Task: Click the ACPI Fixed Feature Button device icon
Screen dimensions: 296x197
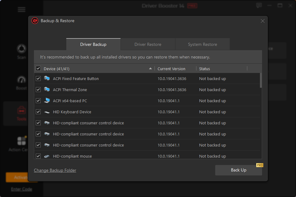Action: coord(47,78)
